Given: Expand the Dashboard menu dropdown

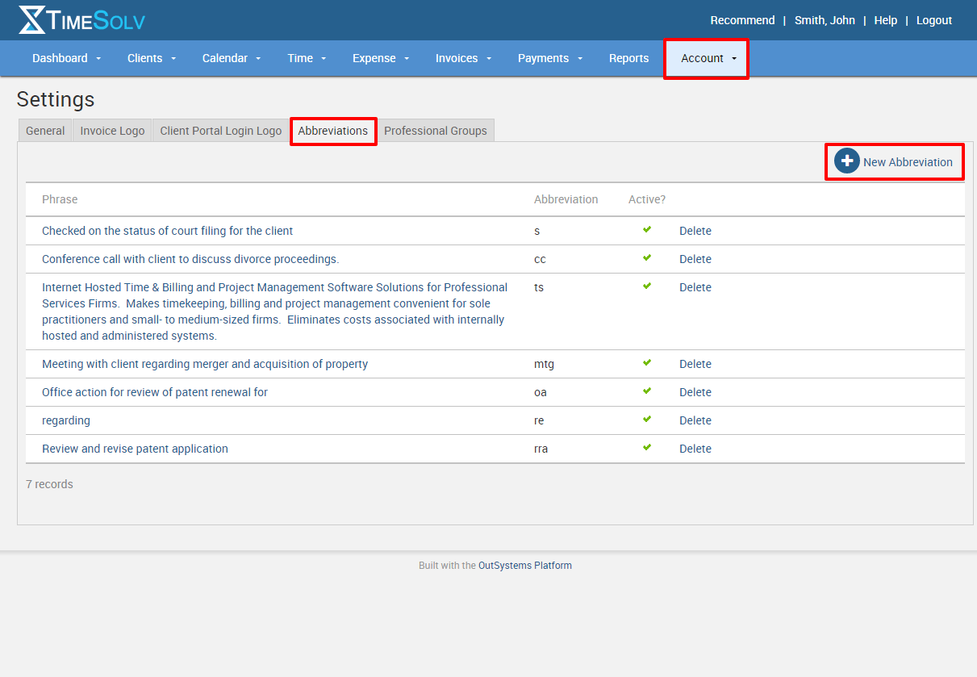Looking at the screenshot, I should click(67, 58).
